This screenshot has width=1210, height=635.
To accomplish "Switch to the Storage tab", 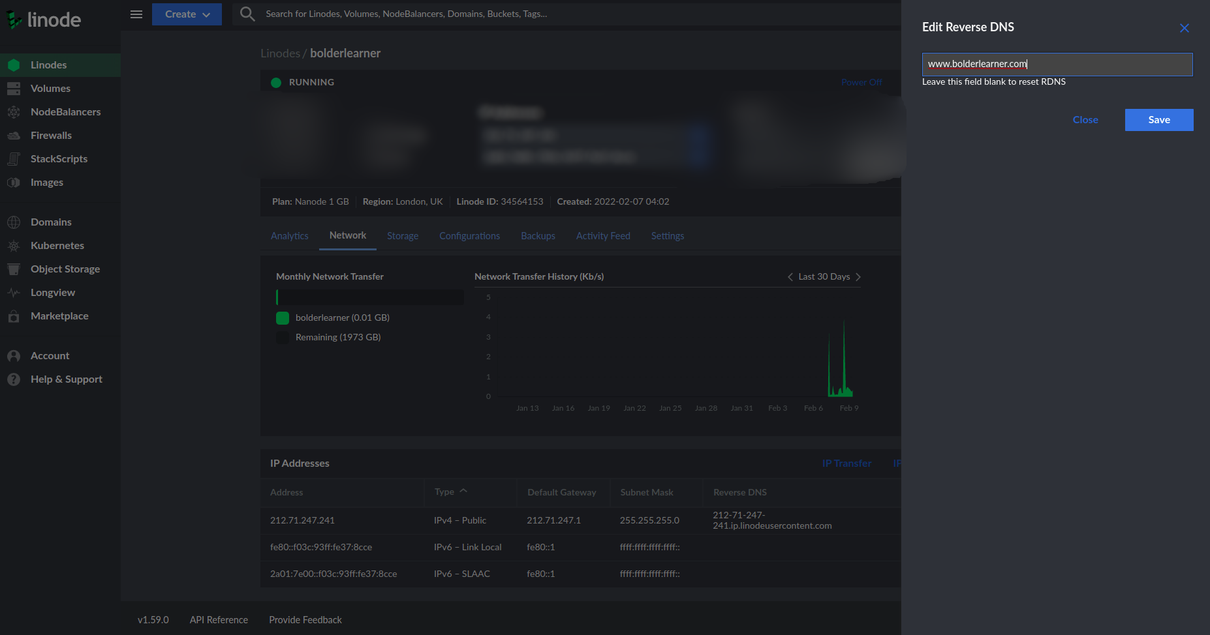I will point(403,236).
